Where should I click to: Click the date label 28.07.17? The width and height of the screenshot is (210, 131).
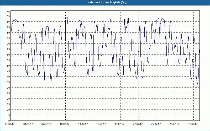[x=174, y=124]
